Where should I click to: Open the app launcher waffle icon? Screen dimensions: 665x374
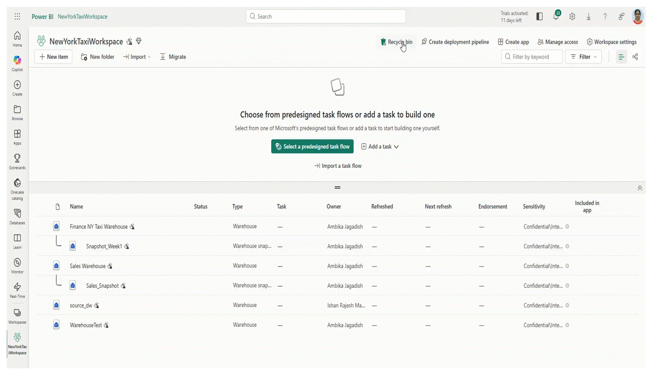17,17
